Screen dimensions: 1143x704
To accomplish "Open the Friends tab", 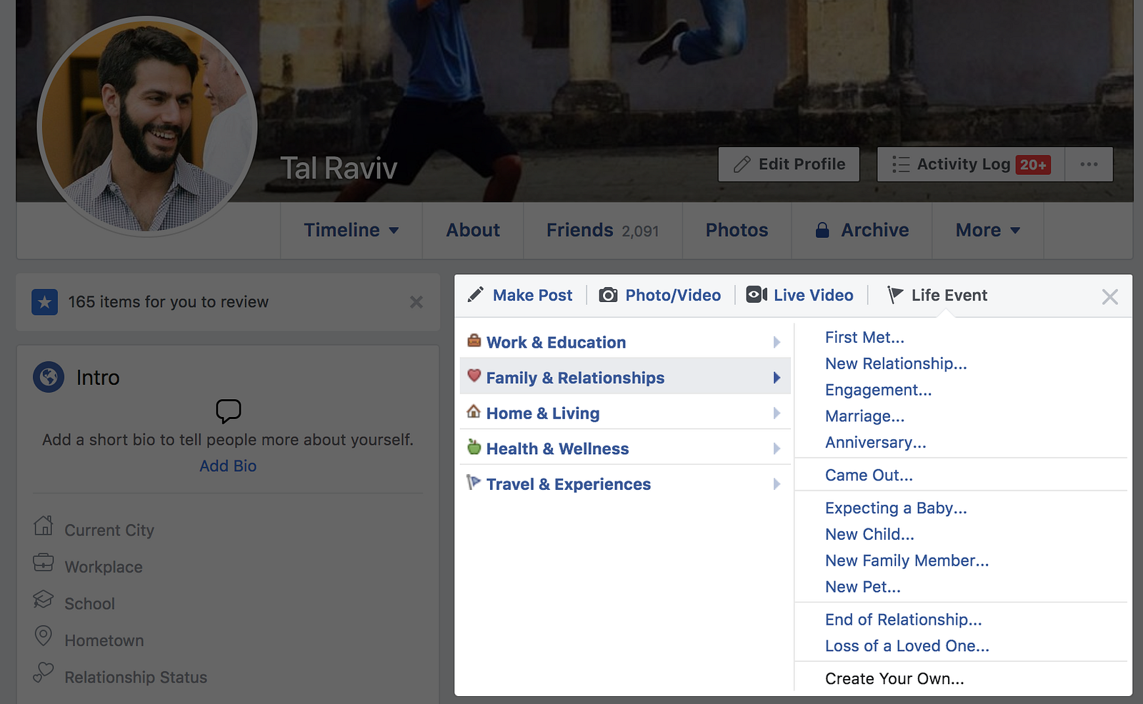I will (x=603, y=230).
